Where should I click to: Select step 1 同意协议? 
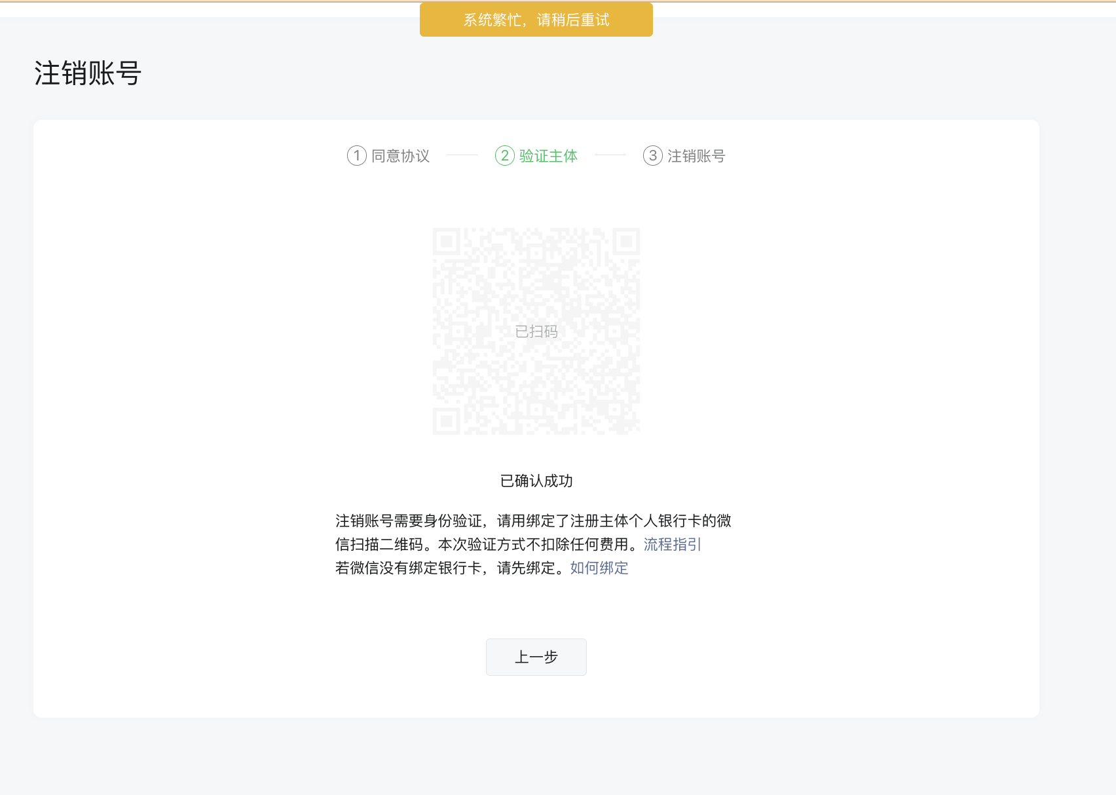388,156
